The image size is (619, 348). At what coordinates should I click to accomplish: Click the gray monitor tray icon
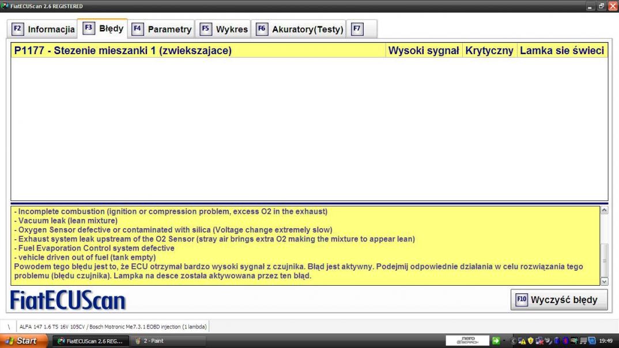pos(583,341)
